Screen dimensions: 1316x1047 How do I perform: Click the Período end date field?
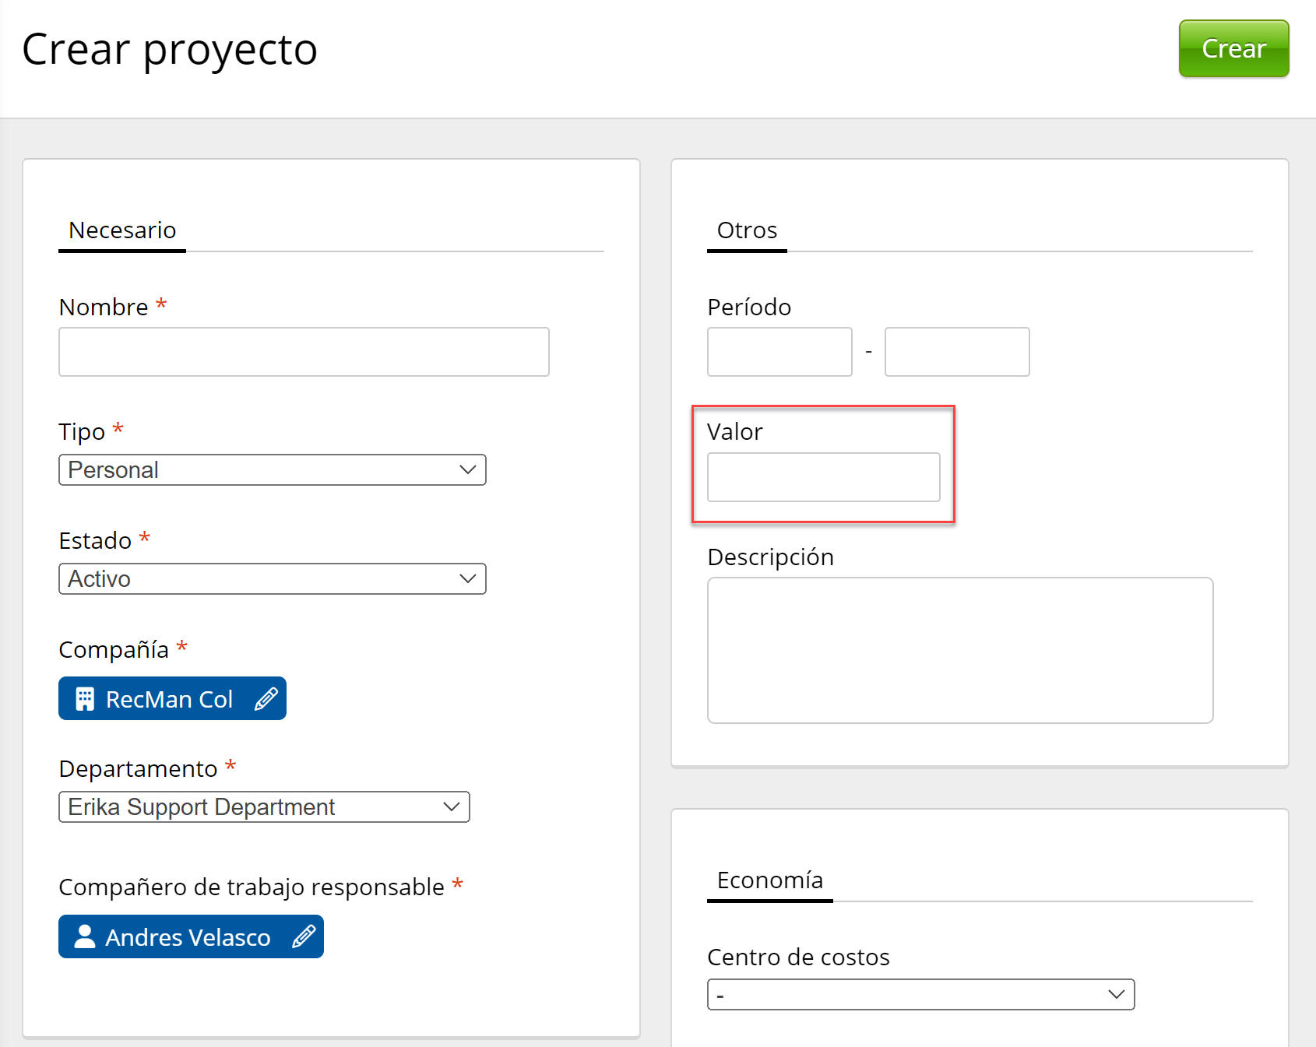coord(957,352)
